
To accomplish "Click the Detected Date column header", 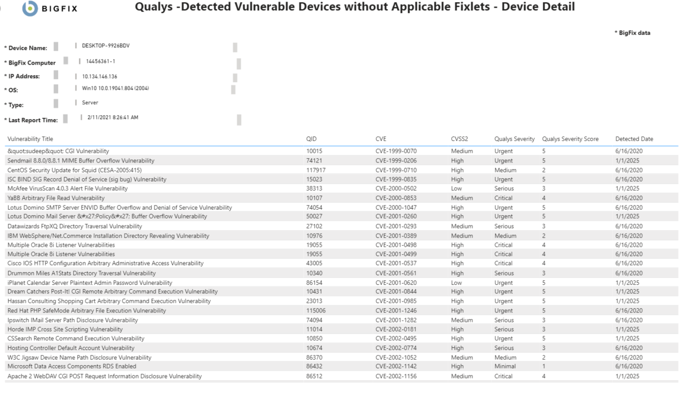I will (x=634, y=139).
